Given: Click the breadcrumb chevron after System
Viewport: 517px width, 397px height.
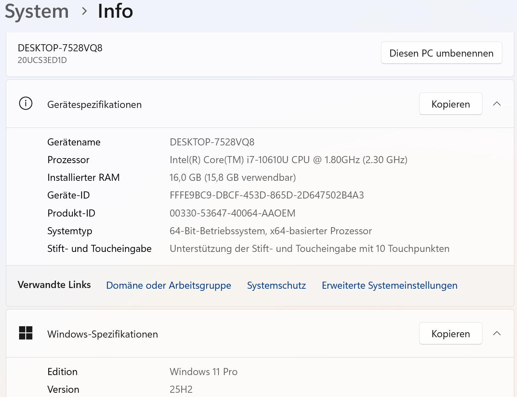Looking at the screenshot, I should (84, 11).
